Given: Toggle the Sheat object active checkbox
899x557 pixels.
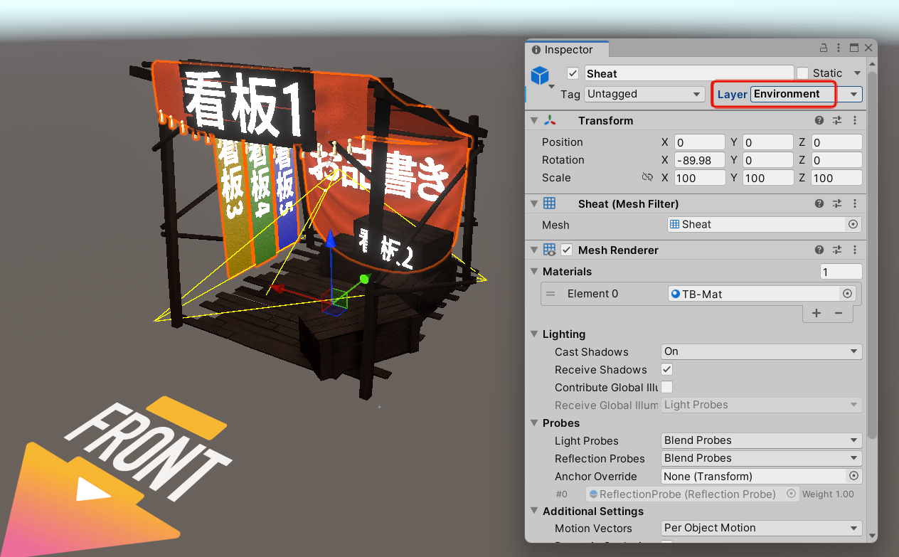Looking at the screenshot, I should click(573, 73).
